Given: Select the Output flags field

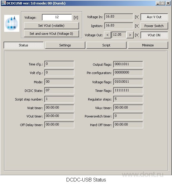Looking at the screenshot, I should (x=128, y=64).
